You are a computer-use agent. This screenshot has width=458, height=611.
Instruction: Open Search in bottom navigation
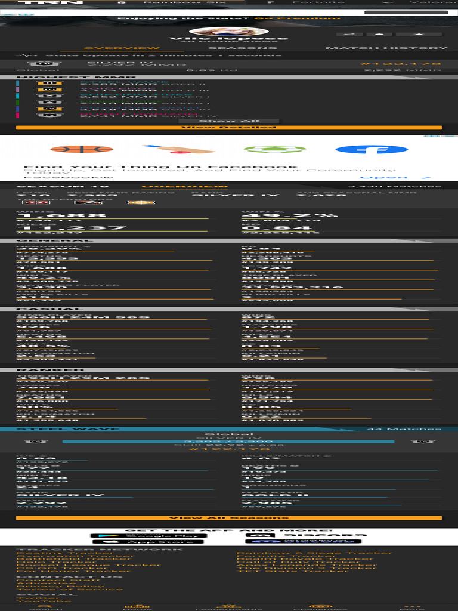(45, 607)
